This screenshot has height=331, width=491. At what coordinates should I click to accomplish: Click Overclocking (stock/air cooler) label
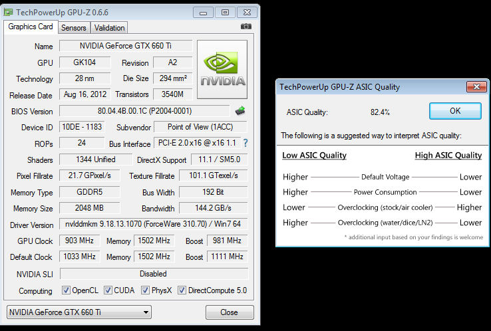click(385, 207)
